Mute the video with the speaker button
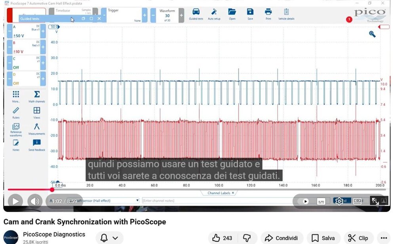Screen dimensions: 396x244 click(35, 201)
